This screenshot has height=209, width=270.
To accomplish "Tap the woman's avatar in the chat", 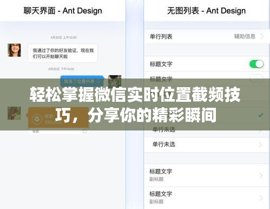I will (x=14, y=50).
